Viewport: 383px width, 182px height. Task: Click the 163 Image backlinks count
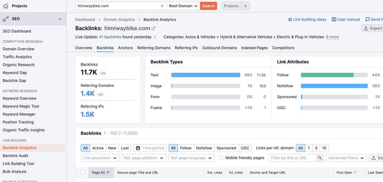(x=263, y=86)
